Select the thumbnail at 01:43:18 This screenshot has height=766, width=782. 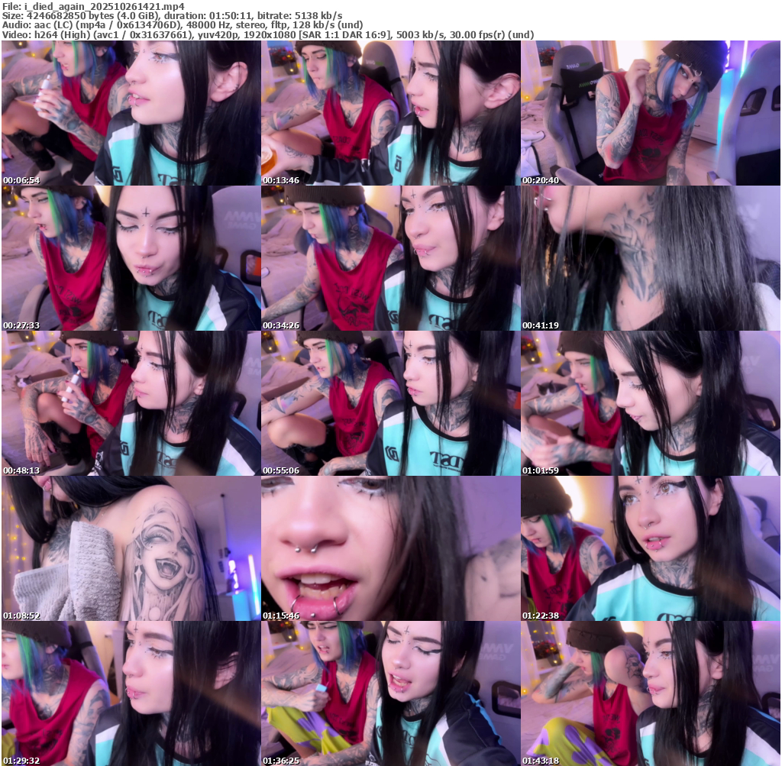tap(651, 693)
